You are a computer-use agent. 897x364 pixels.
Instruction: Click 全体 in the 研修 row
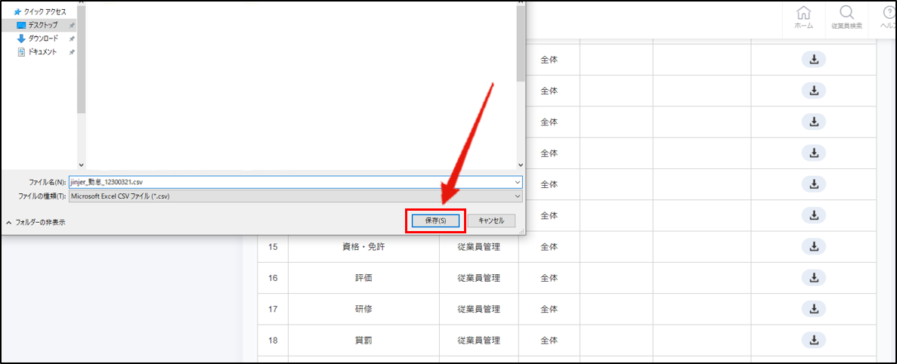click(x=549, y=309)
